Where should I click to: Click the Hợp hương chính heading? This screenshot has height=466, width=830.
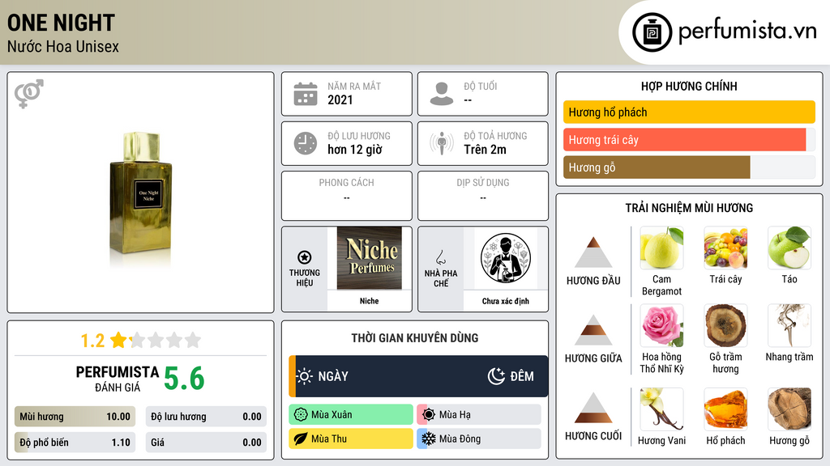pos(689,86)
